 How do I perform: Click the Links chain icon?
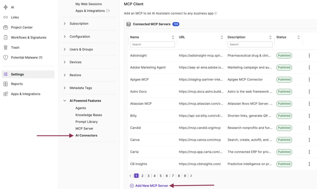(6, 17)
